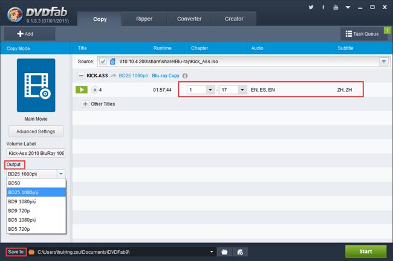Click the Volume Label text field
This screenshot has width=393, height=261.
pos(36,154)
